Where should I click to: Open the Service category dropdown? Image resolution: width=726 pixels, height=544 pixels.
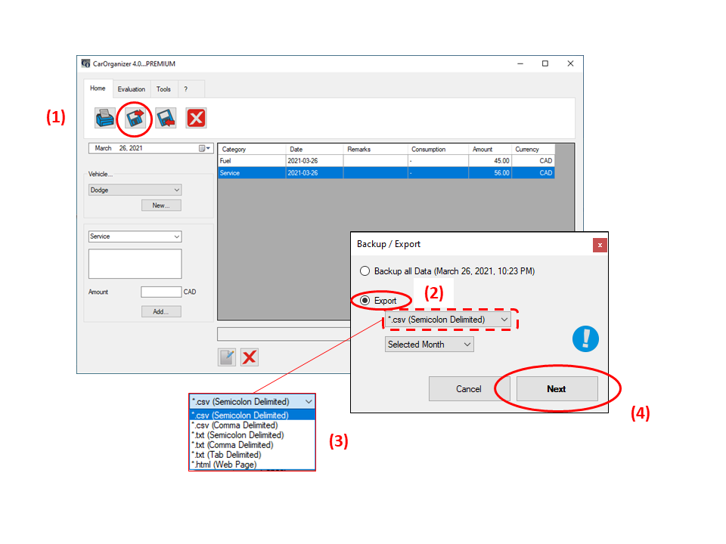(176, 236)
